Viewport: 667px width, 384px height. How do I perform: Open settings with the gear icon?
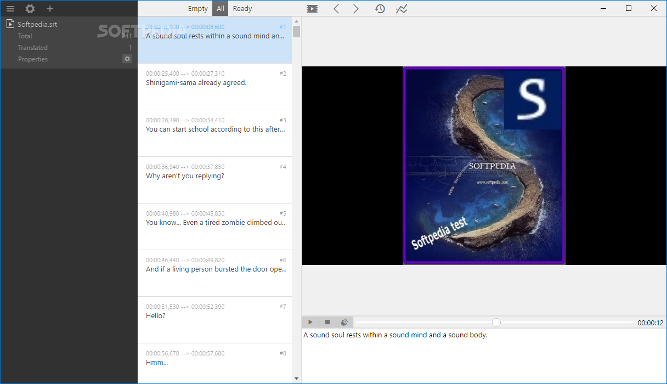coord(30,9)
